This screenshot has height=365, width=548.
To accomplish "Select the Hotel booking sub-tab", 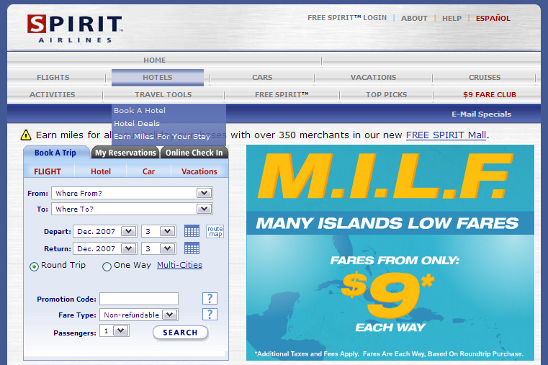I will coord(101,171).
